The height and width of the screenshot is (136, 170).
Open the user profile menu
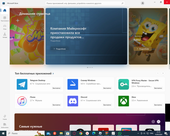coord(142,3)
